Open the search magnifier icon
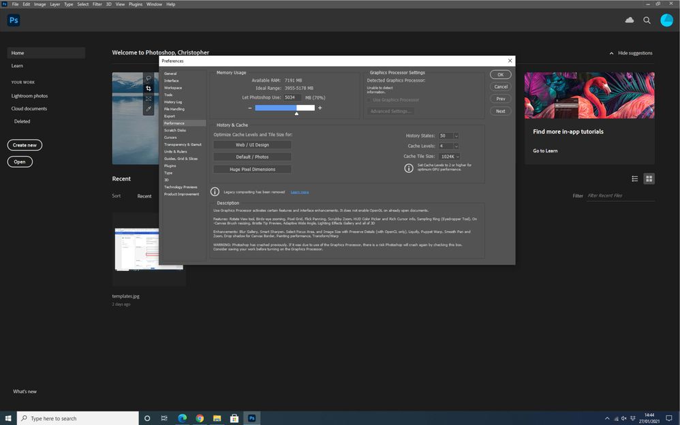 click(x=647, y=20)
